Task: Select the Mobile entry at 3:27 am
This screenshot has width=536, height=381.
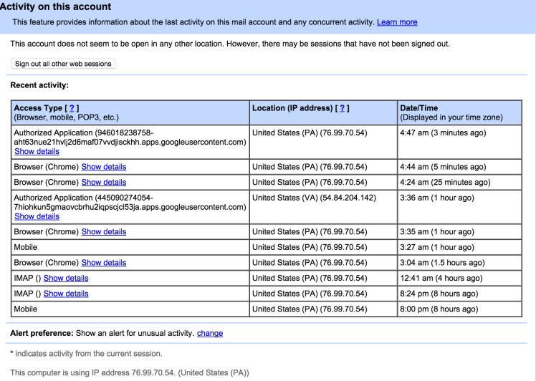Action: [x=26, y=248]
